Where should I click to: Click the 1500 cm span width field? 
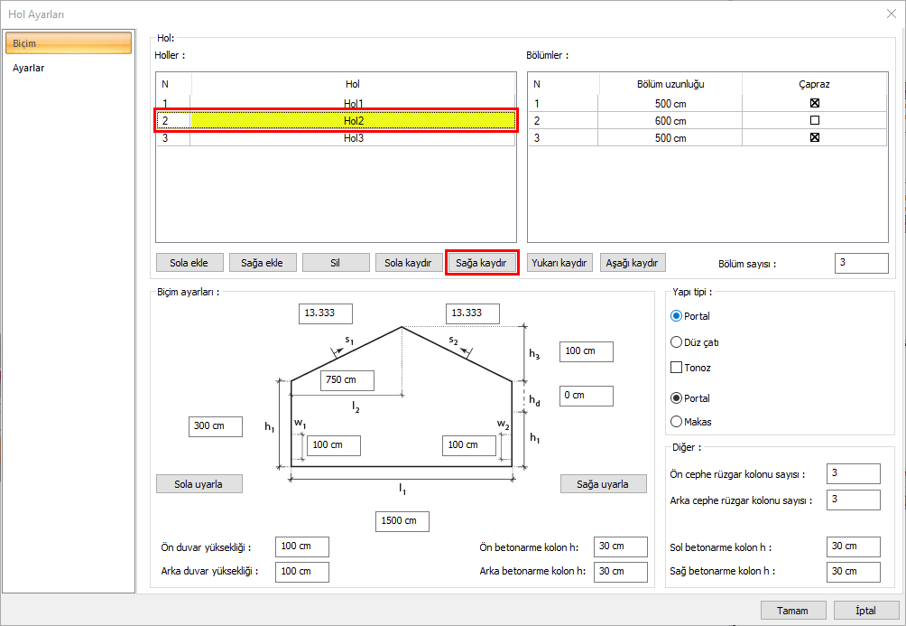402,521
